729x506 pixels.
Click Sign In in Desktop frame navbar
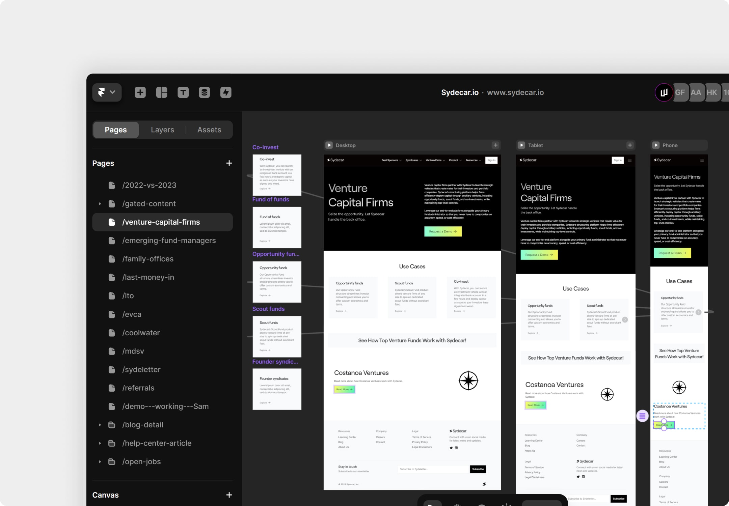pyautogui.click(x=491, y=160)
